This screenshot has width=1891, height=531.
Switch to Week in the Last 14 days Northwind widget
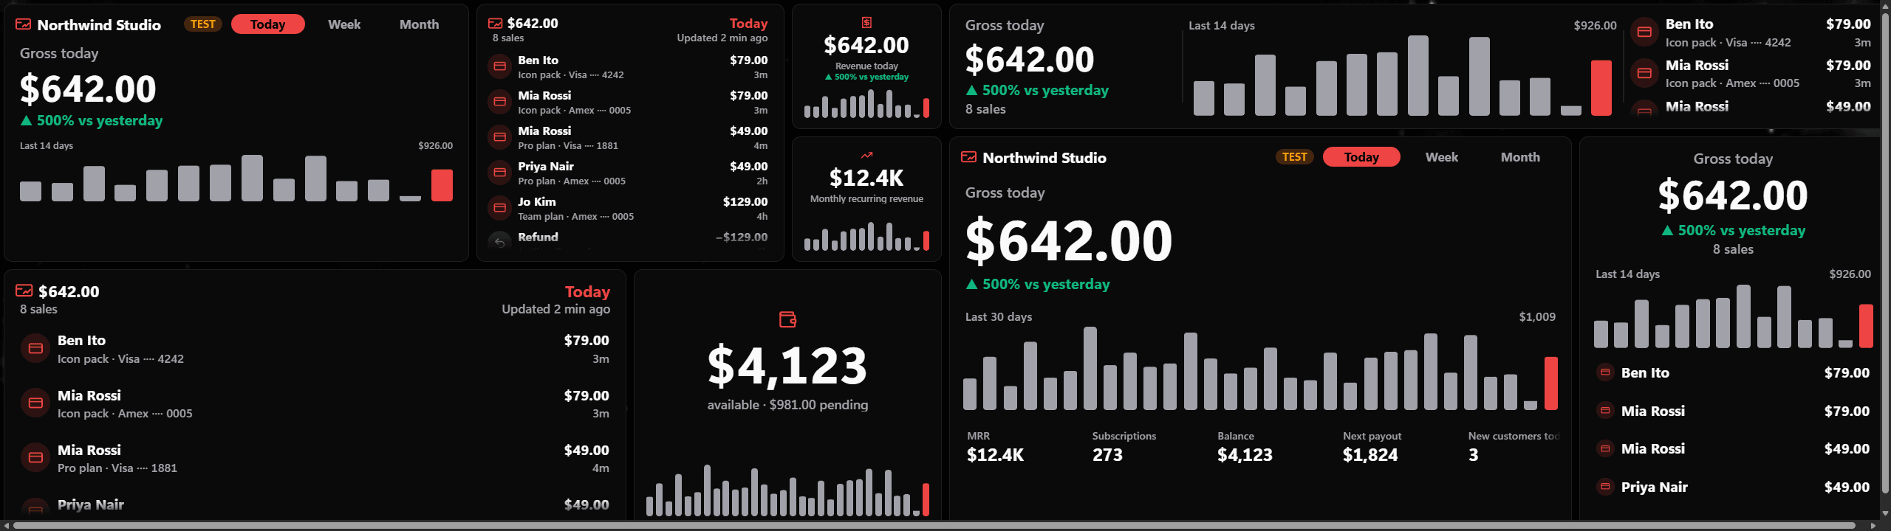(344, 24)
